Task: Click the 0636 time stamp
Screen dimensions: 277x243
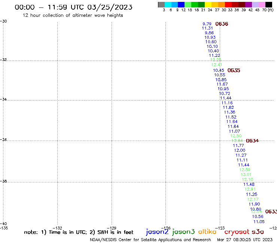Action: tap(222, 24)
